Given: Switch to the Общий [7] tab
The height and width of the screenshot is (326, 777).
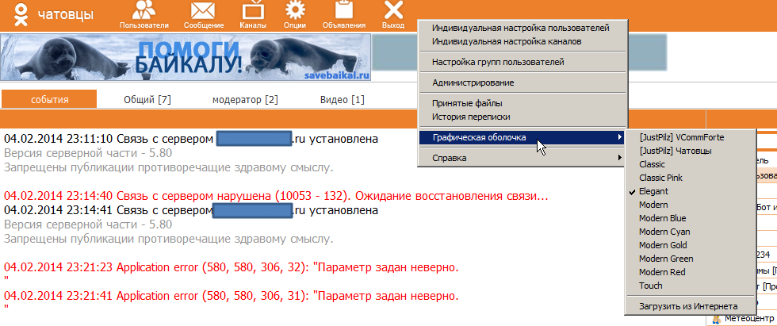Looking at the screenshot, I should tap(147, 99).
